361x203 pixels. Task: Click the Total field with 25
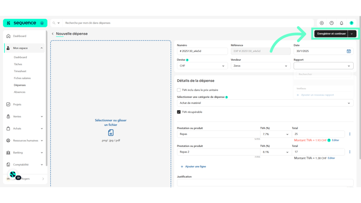click(x=318, y=134)
